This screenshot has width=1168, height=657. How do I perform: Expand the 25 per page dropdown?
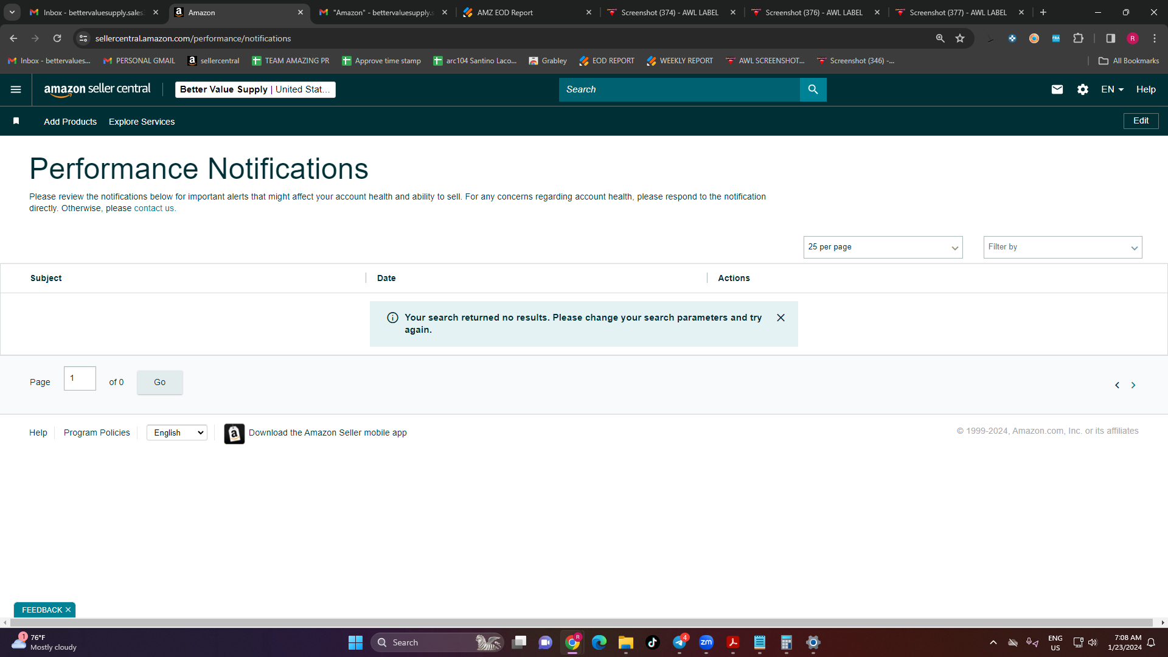pos(883,247)
